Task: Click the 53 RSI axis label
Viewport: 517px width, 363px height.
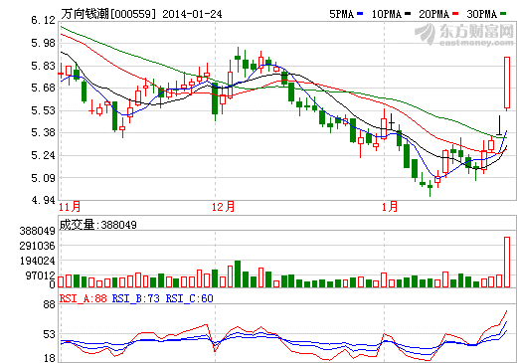Action: 49,335
